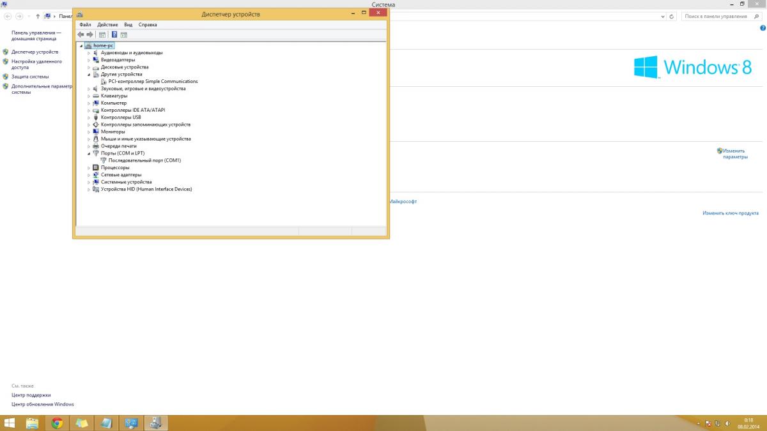Click the Процессоры chip icon

[96, 167]
